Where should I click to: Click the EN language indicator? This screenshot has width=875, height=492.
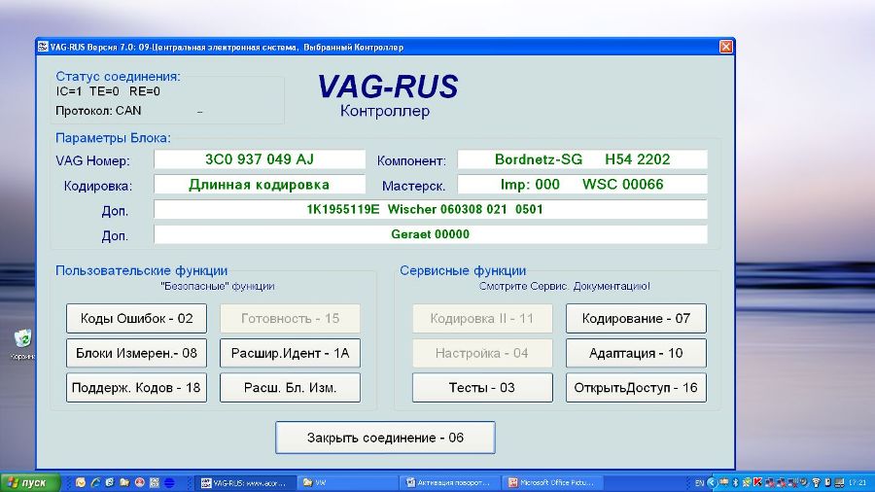click(x=699, y=482)
